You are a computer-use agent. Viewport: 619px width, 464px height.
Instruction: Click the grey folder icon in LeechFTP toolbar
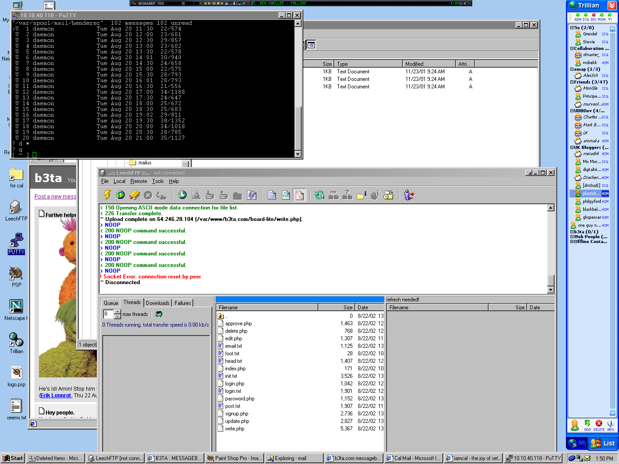(237, 195)
